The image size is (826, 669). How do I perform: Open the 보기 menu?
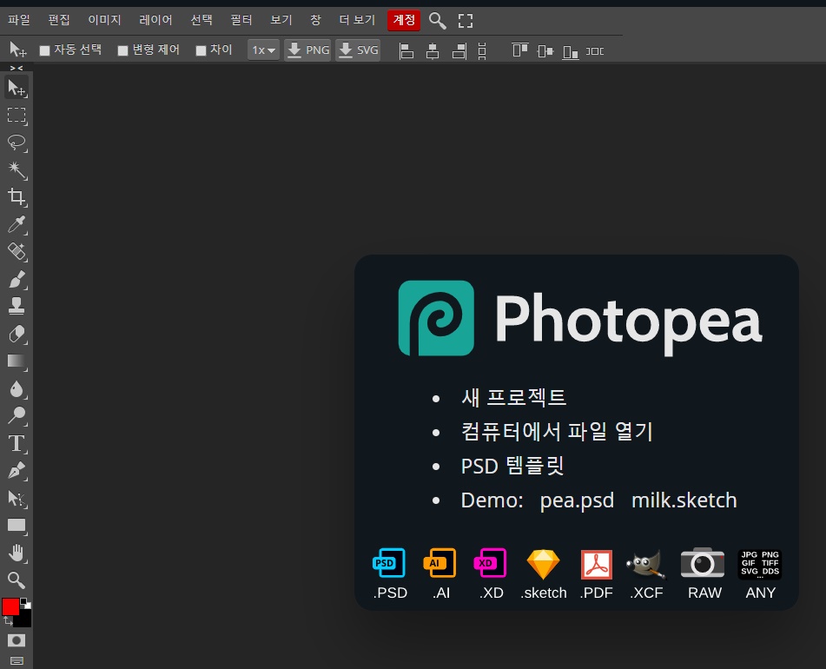[x=281, y=20]
